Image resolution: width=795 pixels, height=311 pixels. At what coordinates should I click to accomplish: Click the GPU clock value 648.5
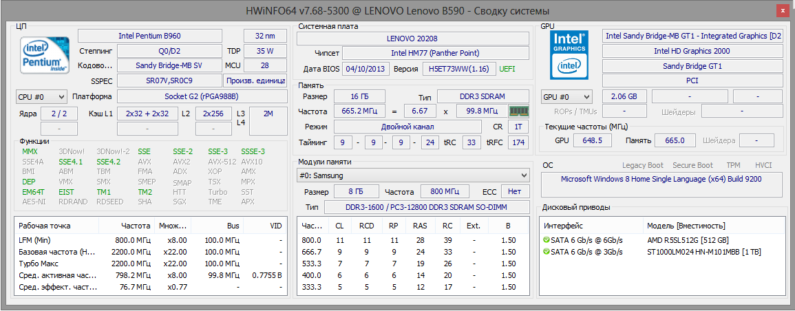(593, 140)
